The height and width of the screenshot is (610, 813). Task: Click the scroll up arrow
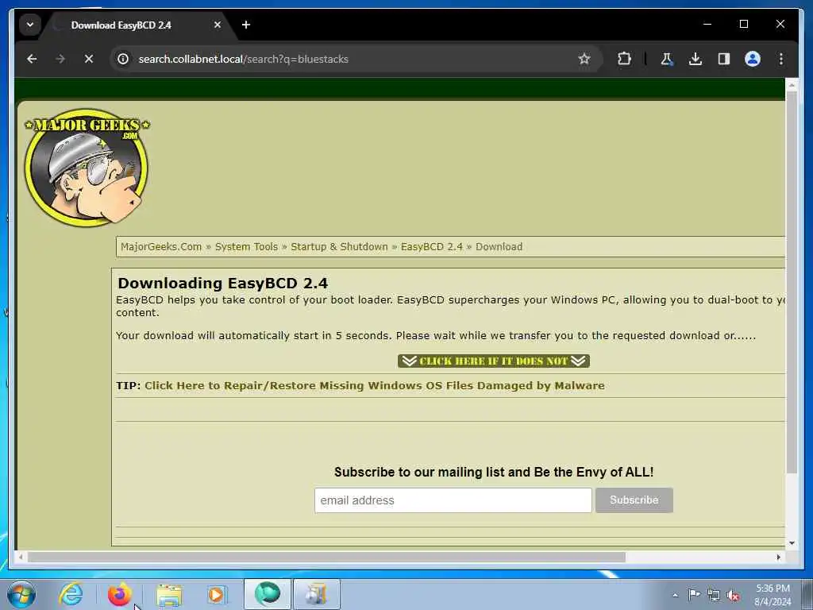pyautogui.click(x=792, y=84)
